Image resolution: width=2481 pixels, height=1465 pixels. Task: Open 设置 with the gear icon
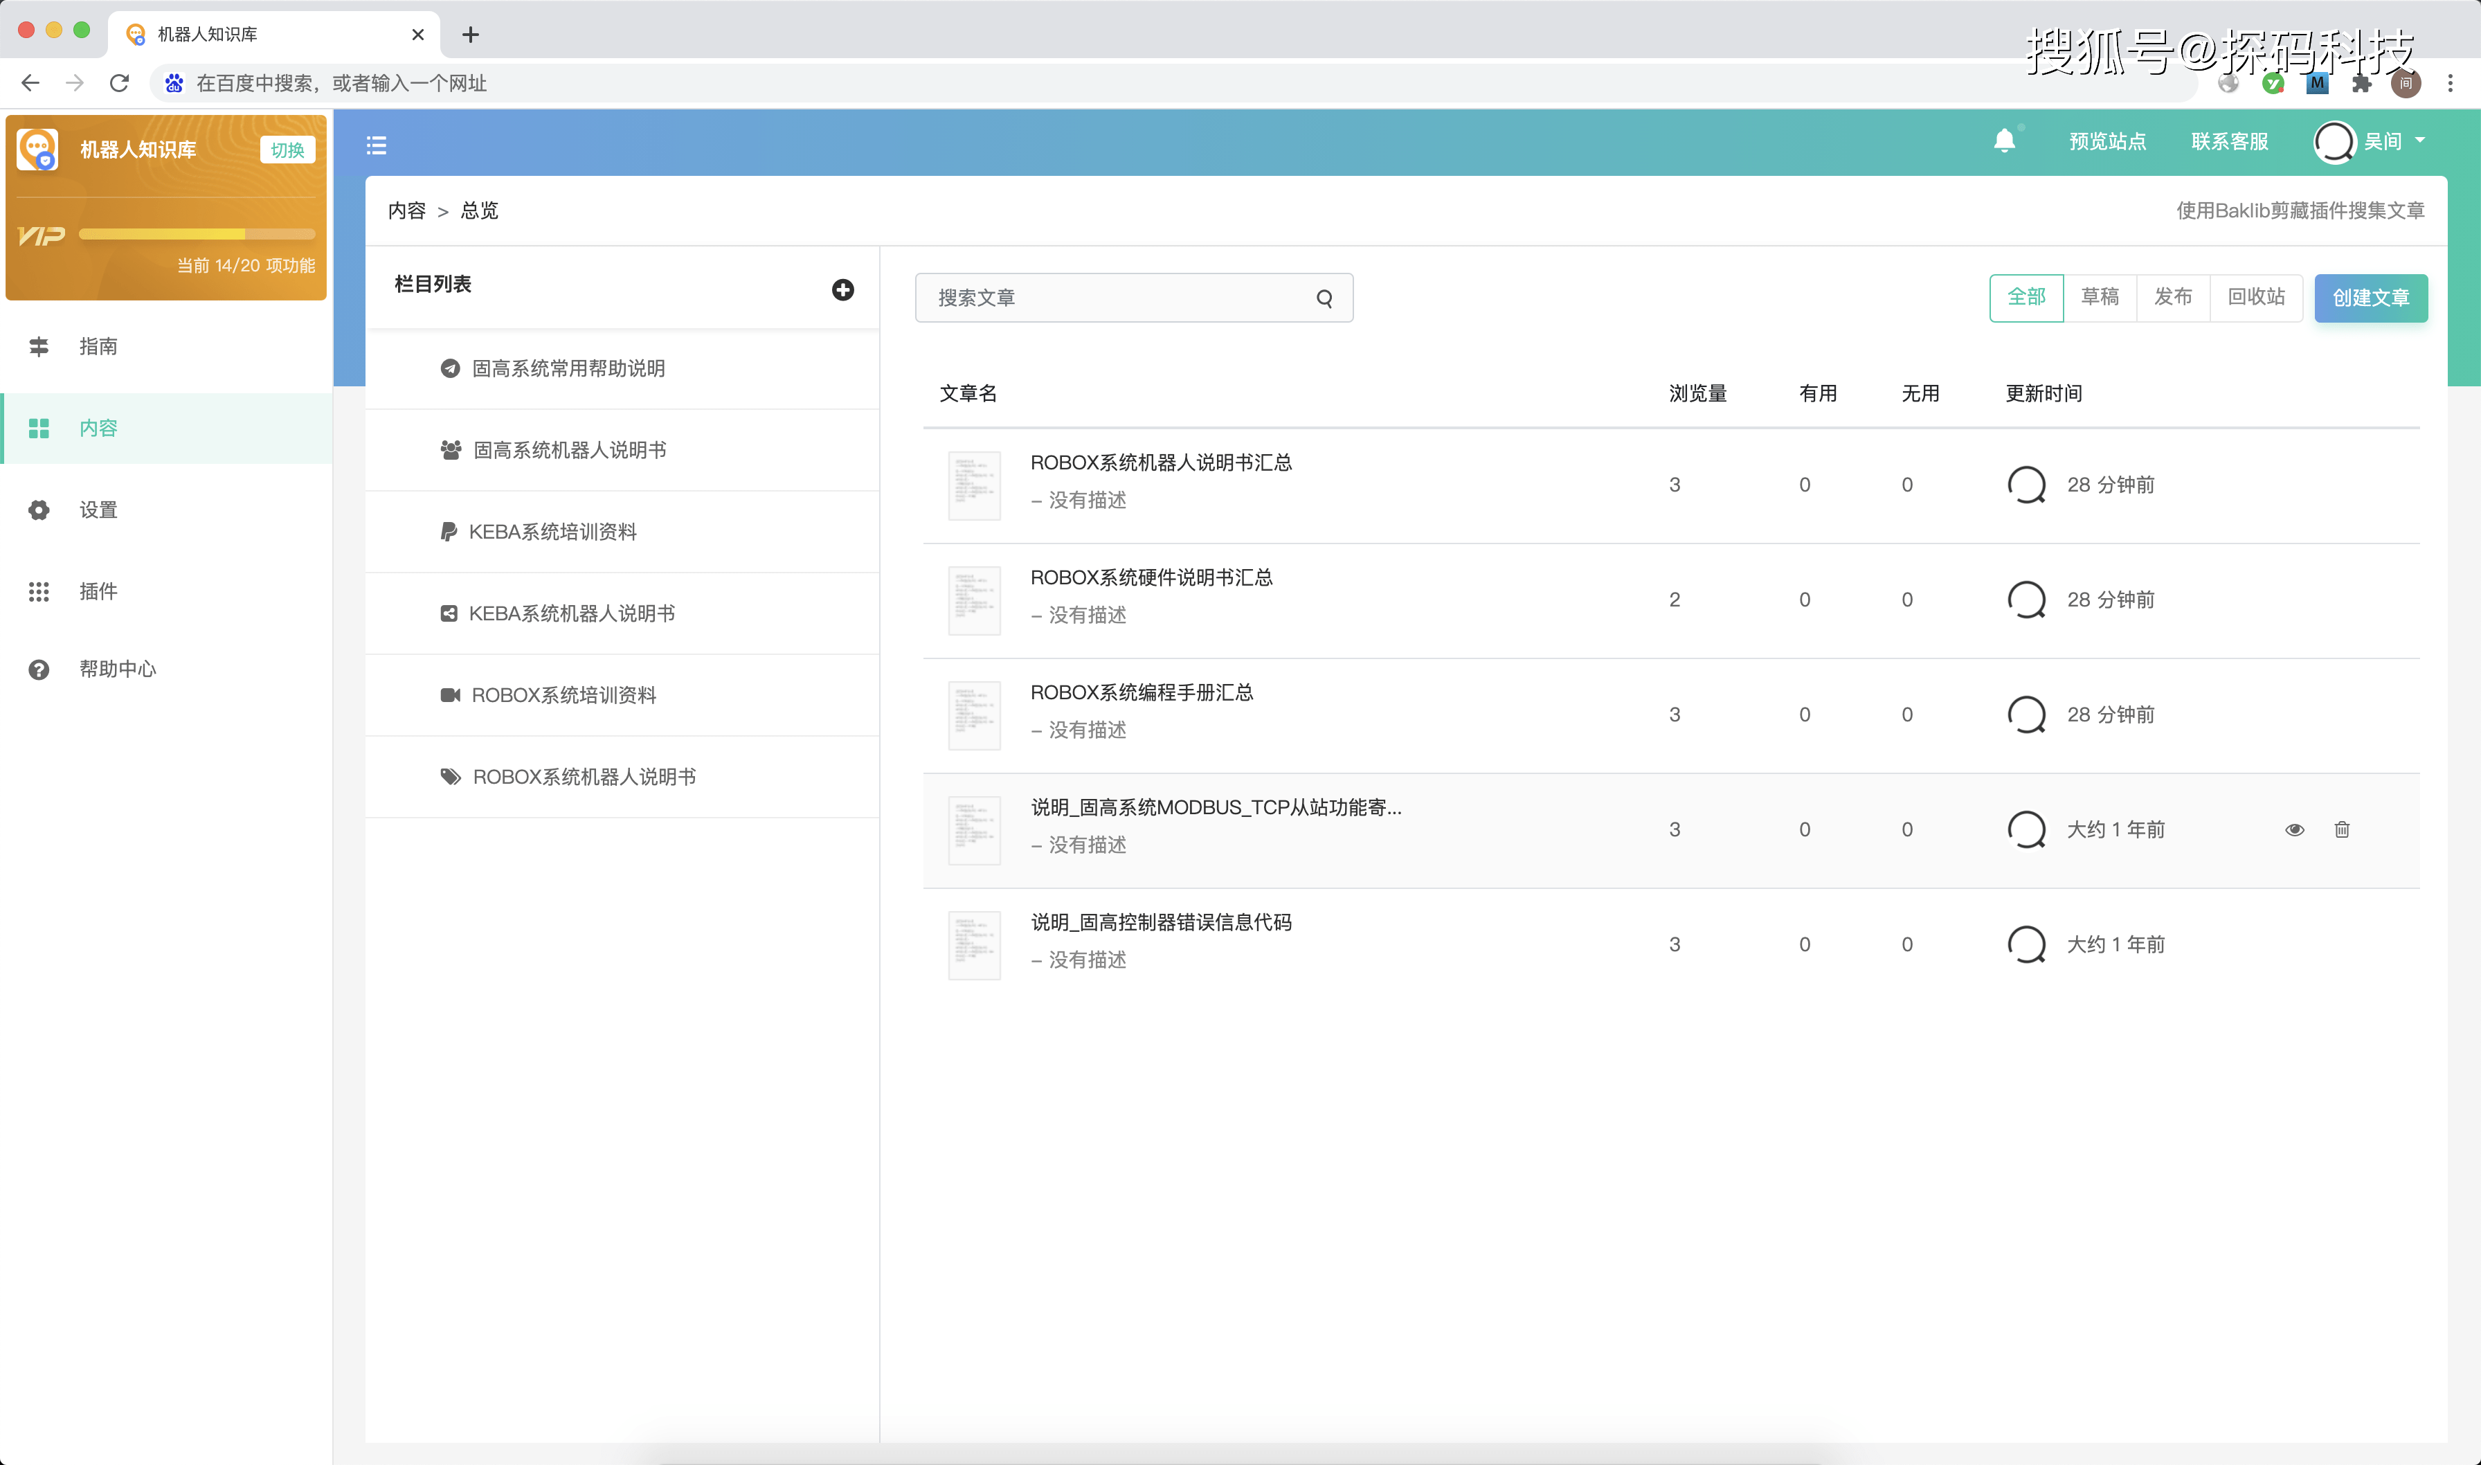pos(98,510)
